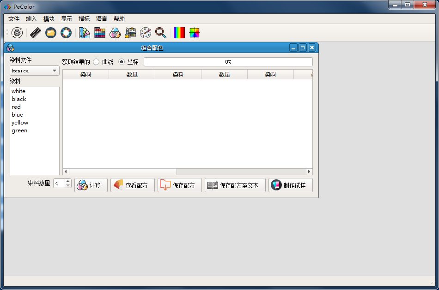Click the keyboard input toolbar icon
439x290 pixels.
(36, 33)
